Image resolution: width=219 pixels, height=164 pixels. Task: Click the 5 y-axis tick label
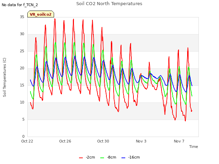[23, 120]
